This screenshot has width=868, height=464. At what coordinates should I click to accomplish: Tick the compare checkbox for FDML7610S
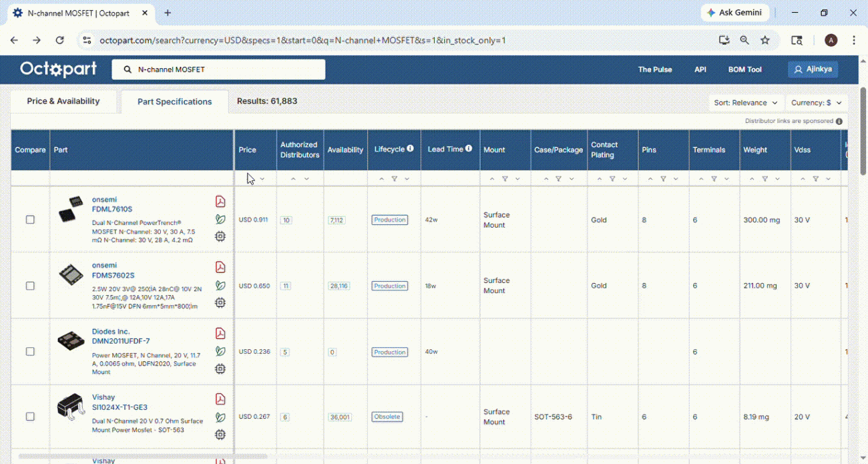[30, 220]
